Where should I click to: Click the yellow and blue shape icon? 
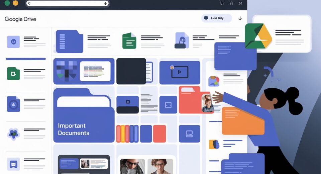pos(214,144)
